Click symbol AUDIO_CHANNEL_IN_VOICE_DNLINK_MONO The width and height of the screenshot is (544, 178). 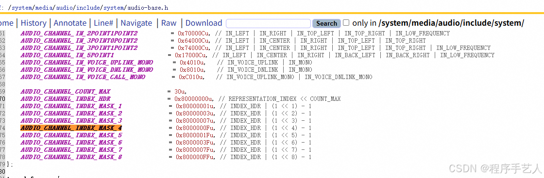point(87,70)
